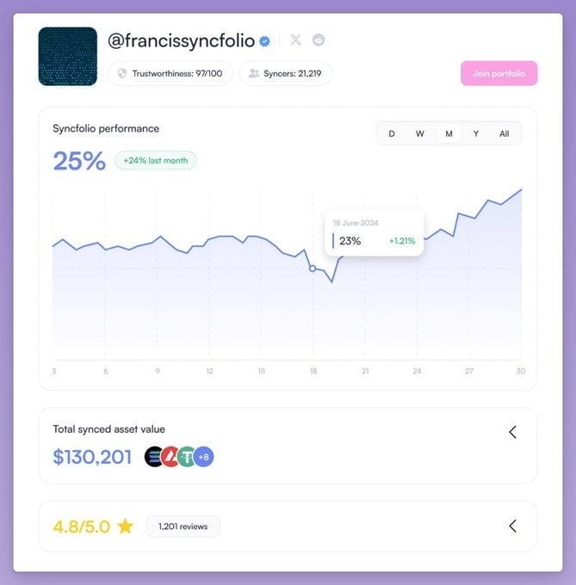Switch chart range to D (day)
The width and height of the screenshot is (576, 585).
(x=392, y=133)
